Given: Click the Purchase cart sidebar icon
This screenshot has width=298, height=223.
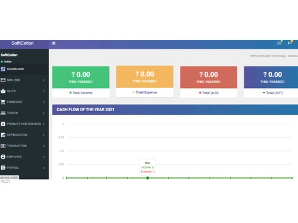Looking at the screenshot, I should point(3,102).
